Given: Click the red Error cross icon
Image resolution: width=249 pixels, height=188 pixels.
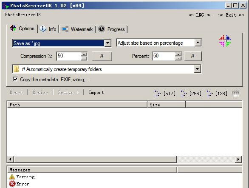Looking at the screenshot, I should (x=12, y=184).
